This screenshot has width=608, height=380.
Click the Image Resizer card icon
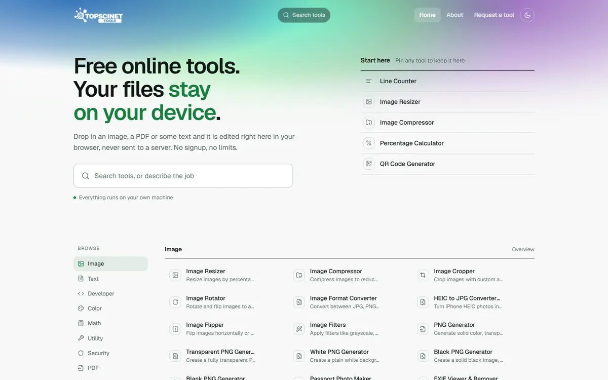[175, 275]
